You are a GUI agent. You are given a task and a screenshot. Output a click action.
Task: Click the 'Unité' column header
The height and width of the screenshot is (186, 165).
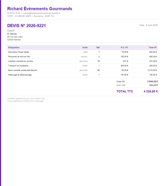coord(85,48)
